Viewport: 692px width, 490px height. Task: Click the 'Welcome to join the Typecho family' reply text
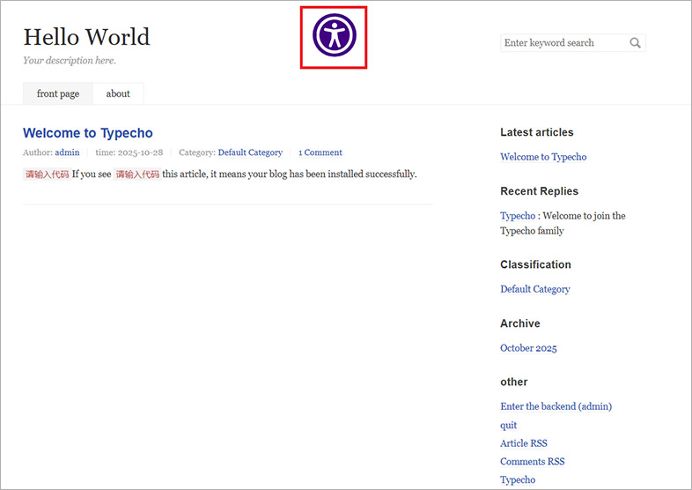563,223
